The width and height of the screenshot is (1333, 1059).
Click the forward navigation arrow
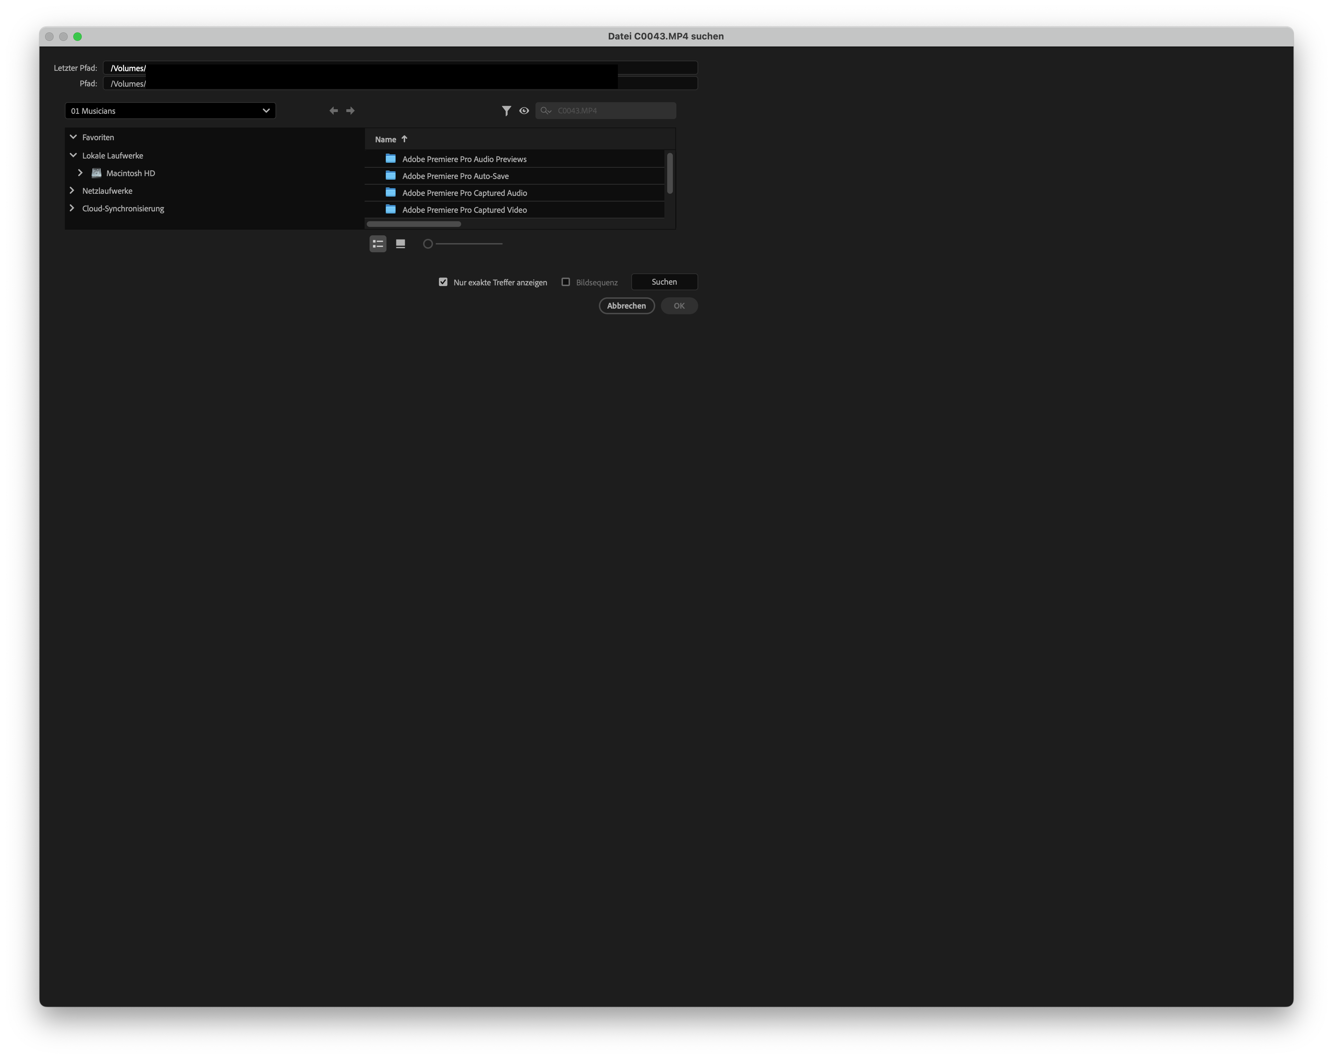351,111
